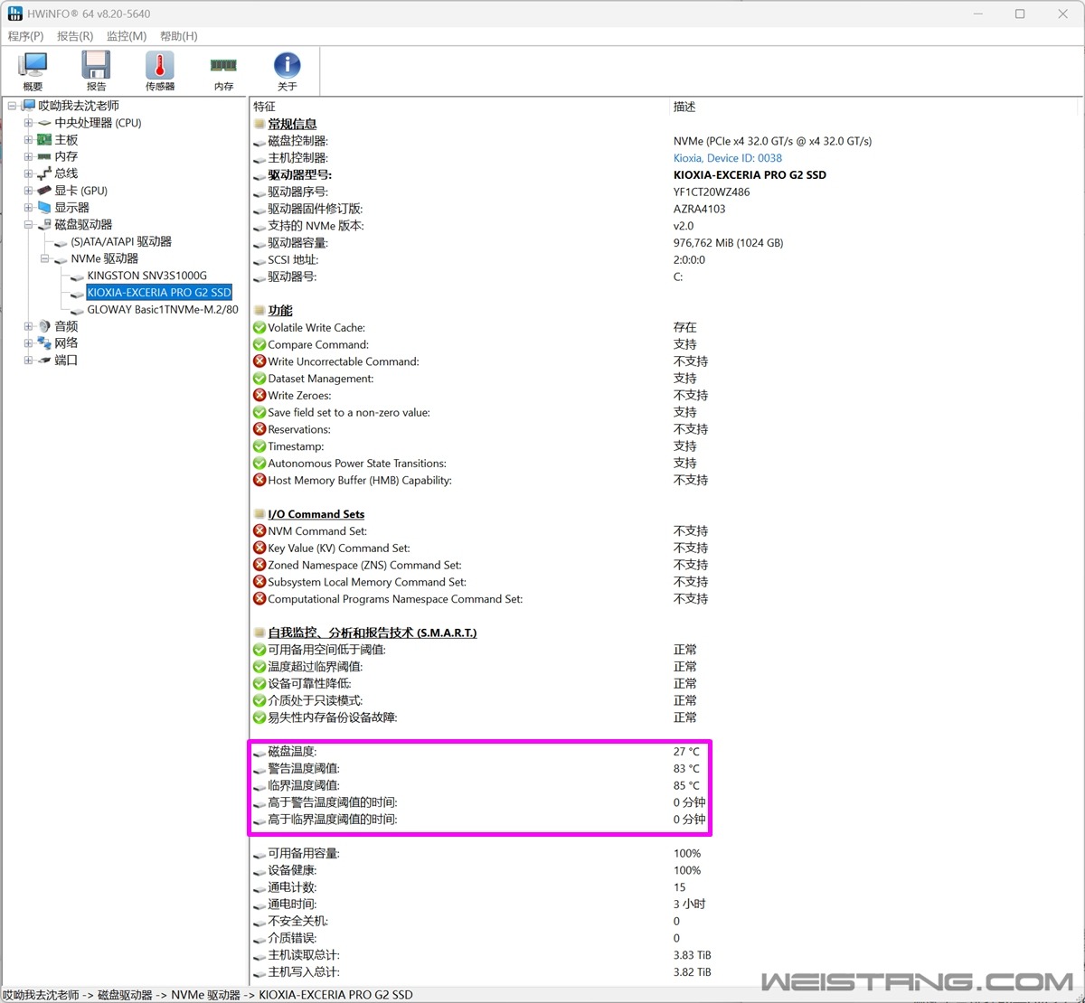Expand the 主板 motherboard tree node
This screenshot has height=1003, width=1085.
pyautogui.click(x=28, y=140)
